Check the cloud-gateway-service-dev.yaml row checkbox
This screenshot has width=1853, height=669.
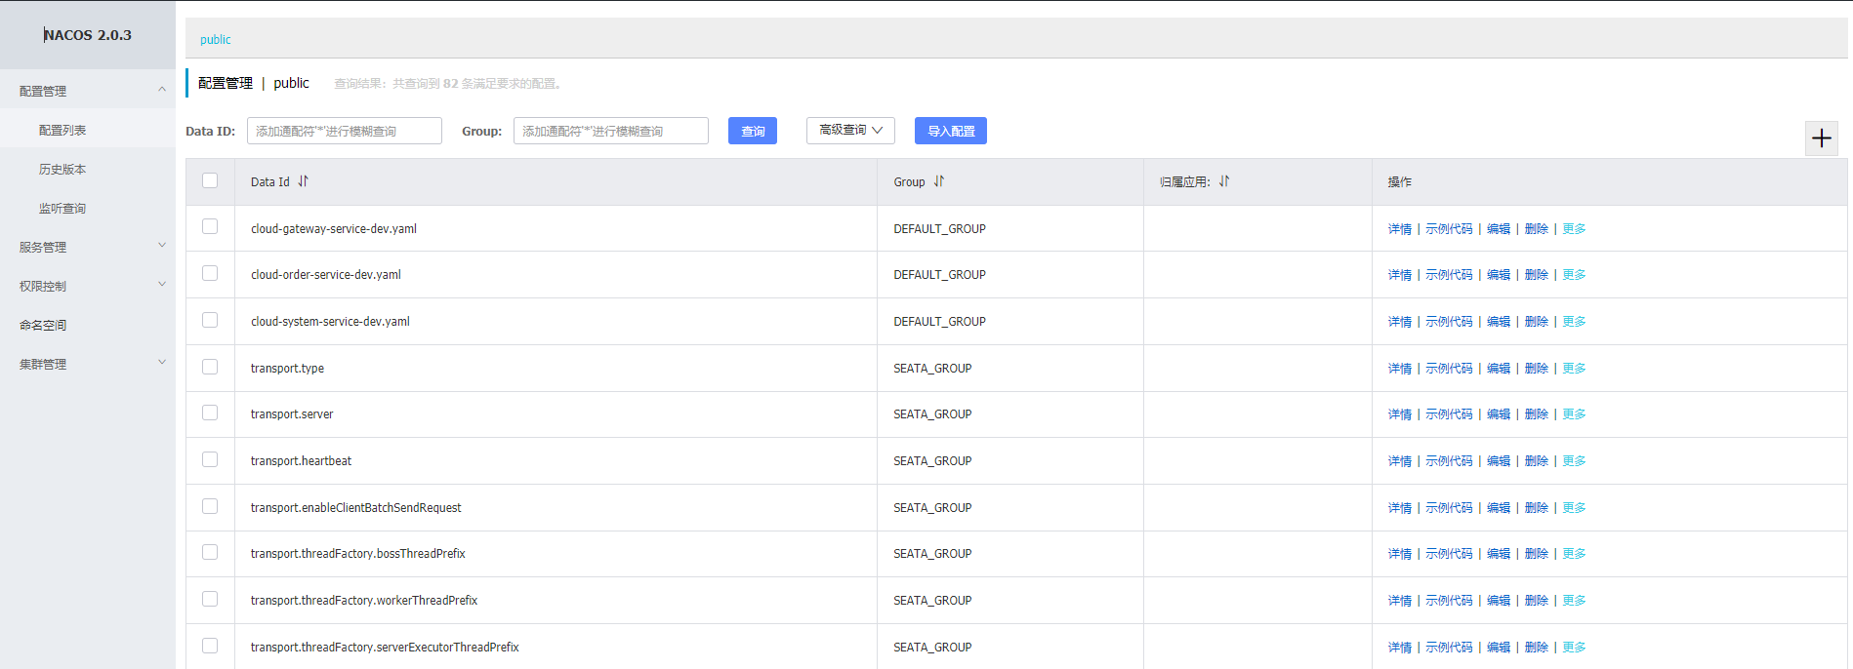pyautogui.click(x=210, y=227)
